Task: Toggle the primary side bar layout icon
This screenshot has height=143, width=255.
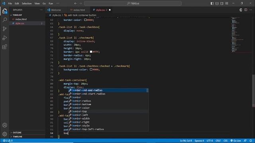Action: point(212,3)
